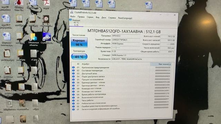Click the ID column header
Image resolution: width=221 pixels, height=124 pixels.
[x=78, y=64]
